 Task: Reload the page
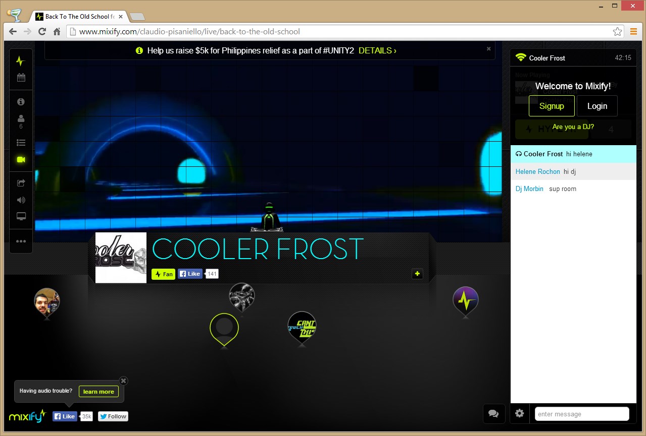click(42, 31)
